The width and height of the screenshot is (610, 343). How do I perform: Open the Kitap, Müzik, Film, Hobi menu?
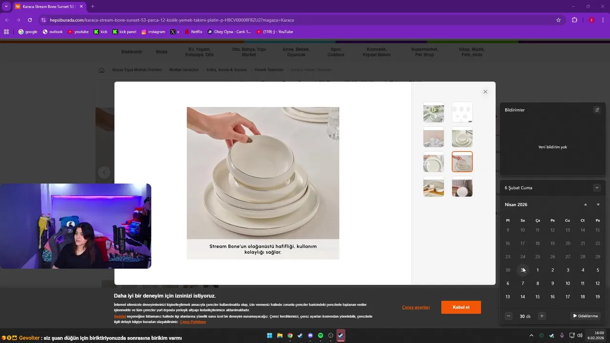pyautogui.click(x=471, y=52)
